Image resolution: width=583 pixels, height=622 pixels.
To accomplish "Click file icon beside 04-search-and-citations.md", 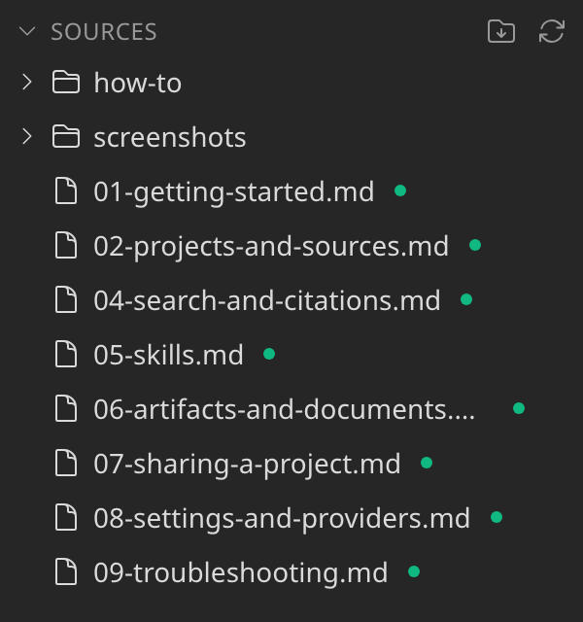I will pyautogui.click(x=66, y=300).
